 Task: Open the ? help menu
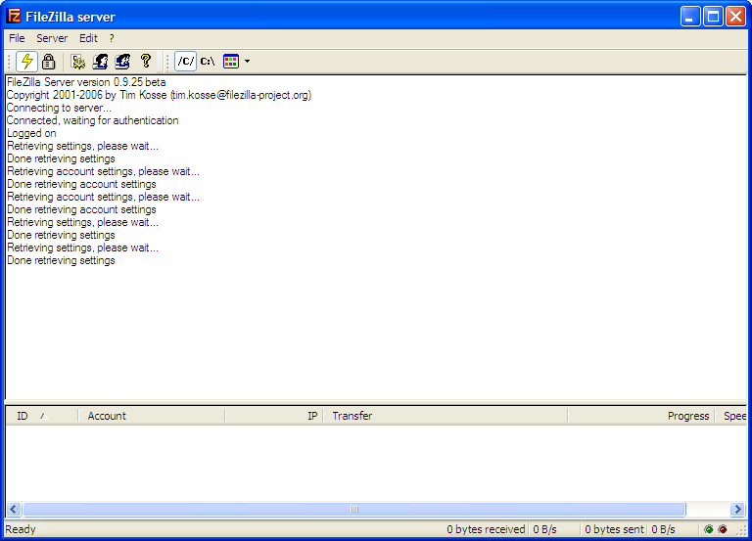(112, 38)
